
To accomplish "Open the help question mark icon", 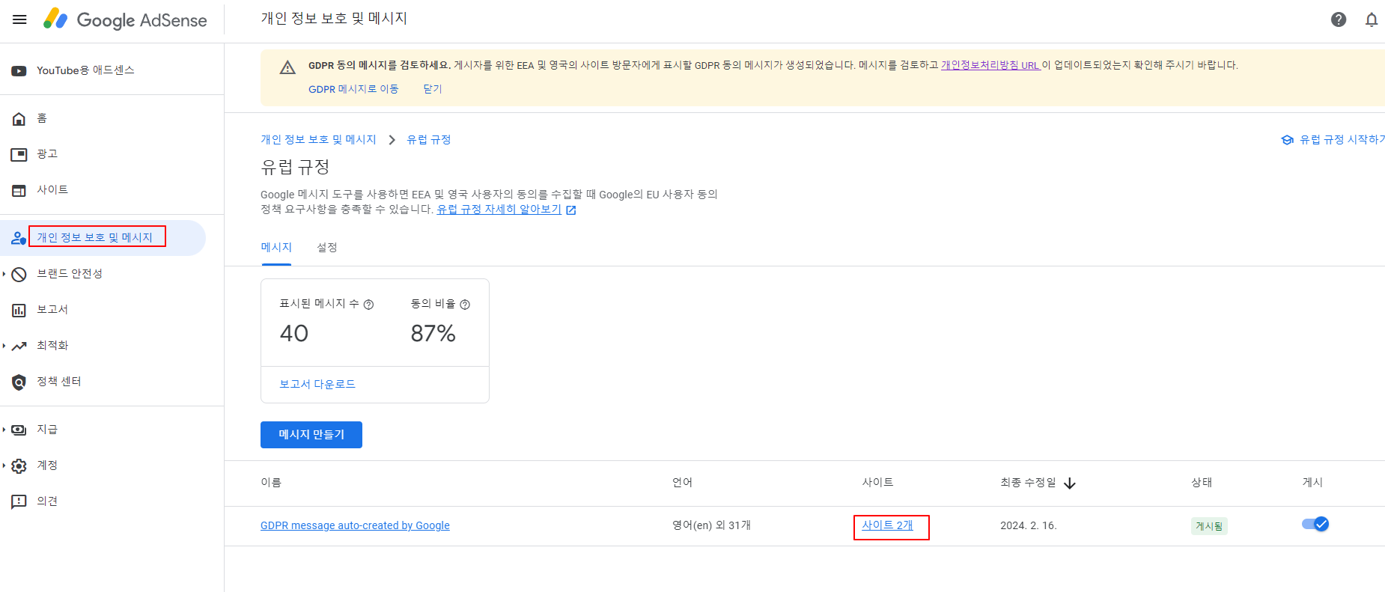I will pos(1339,19).
